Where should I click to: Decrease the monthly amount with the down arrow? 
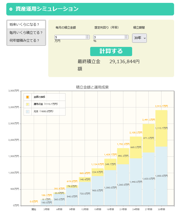88,38
